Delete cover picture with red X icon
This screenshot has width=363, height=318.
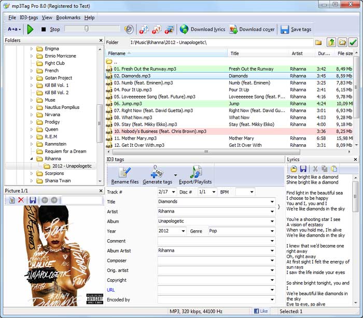pos(21,200)
